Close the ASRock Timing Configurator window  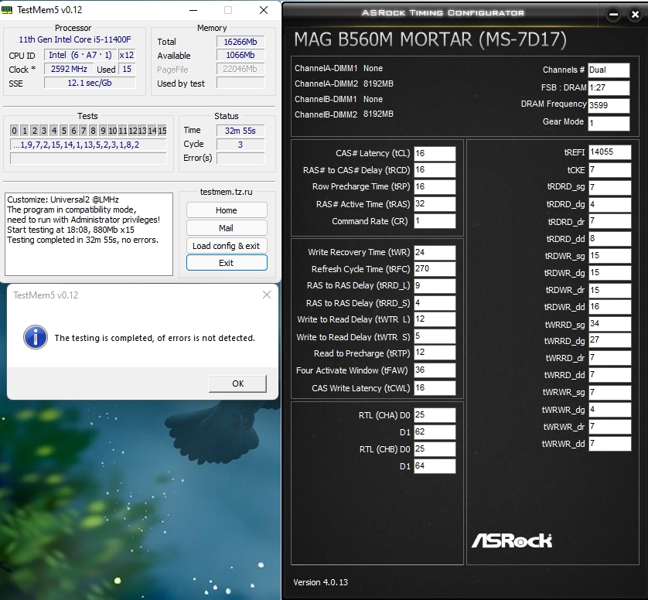pos(635,15)
